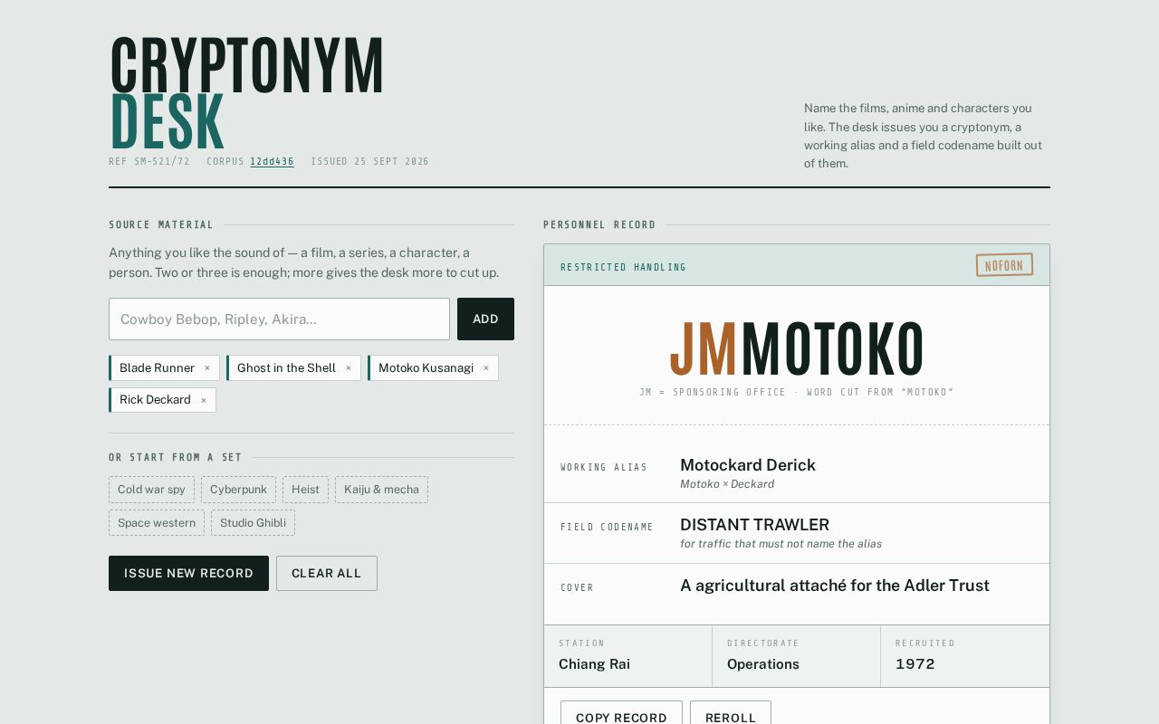Click the RESTRICTED HANDLING header
The image size is (1159, 724).
tap(624, 267)
